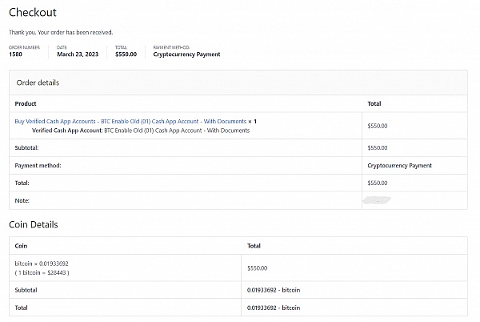Viewport: 480px width, 322px height.
Task: Click 0.01933692 - bitcoin in the Coin Details Subtotal row
Action: coord(274,290)
